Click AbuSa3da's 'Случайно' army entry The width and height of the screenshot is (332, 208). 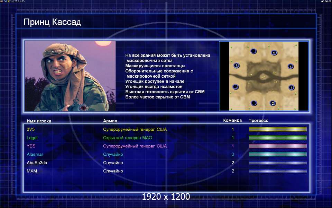coord(113,163)
